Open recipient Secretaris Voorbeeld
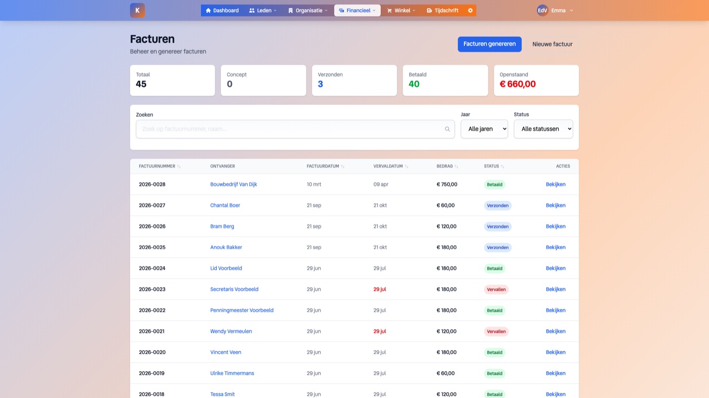 click(234, 289)
